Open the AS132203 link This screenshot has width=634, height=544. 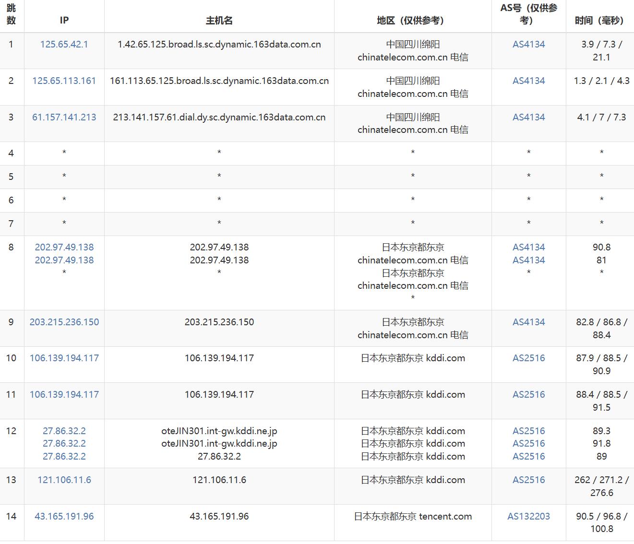(x=528, y=516)
